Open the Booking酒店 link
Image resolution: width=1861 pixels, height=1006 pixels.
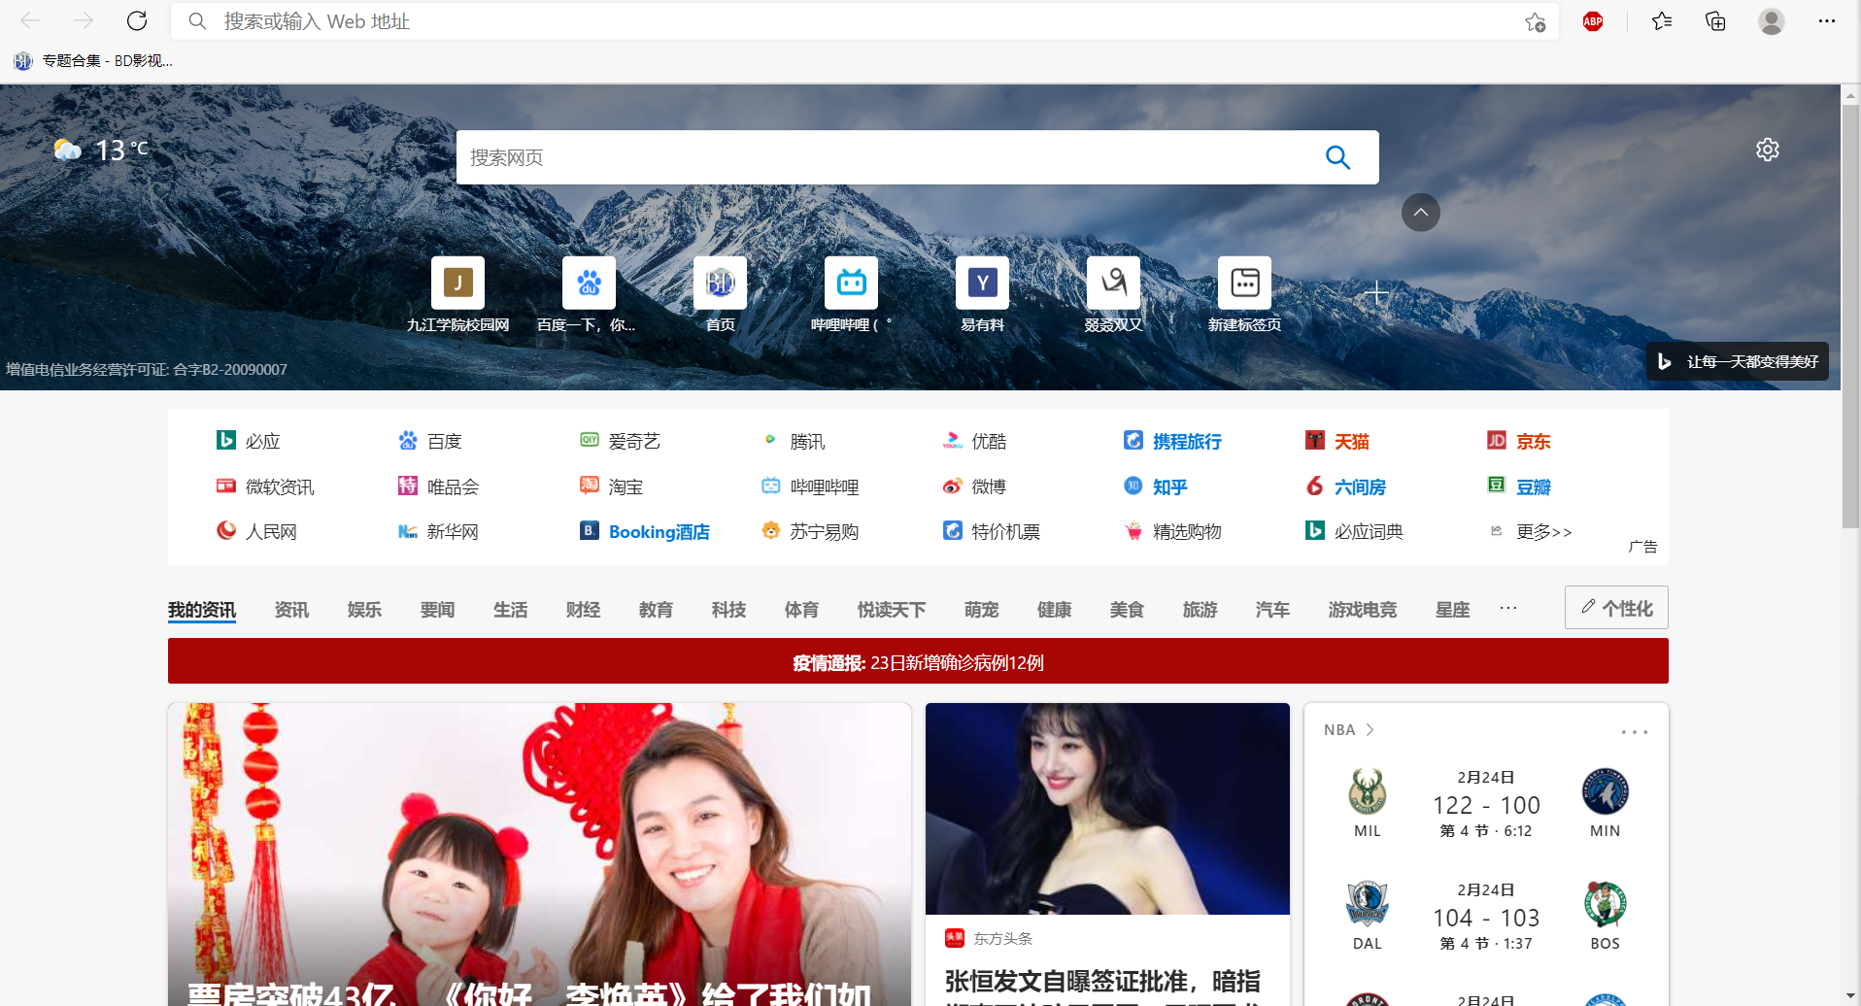(645, 531)
